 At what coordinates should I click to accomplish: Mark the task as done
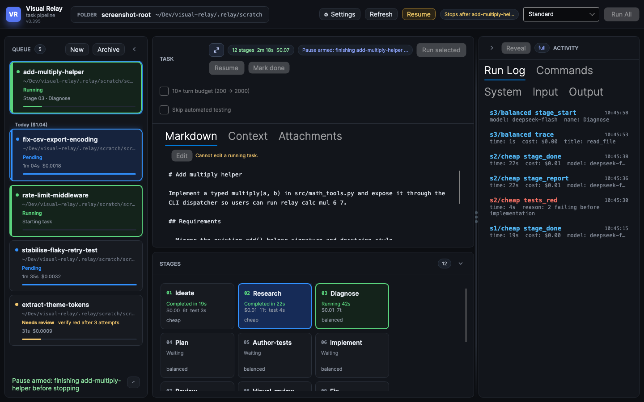[269, 68]
